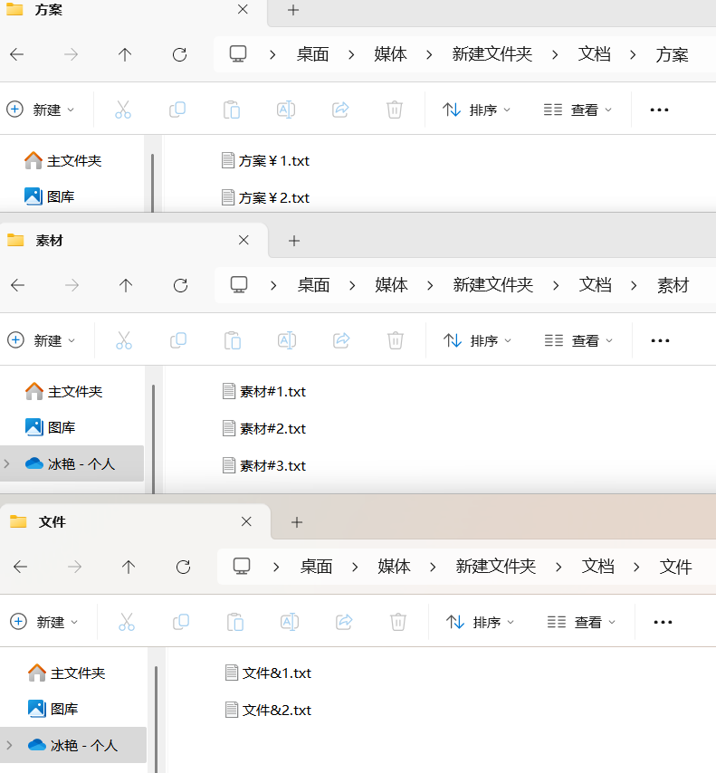Select file 方案¥2.txt
Image resolution: width=716 pixels, height=773 pixels.
pyautogui.click(x=265, y=197)
